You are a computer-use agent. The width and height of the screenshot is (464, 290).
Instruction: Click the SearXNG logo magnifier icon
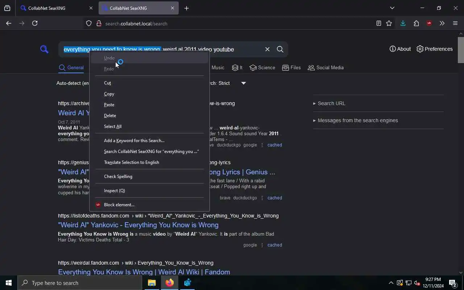[x=44, y=49]
